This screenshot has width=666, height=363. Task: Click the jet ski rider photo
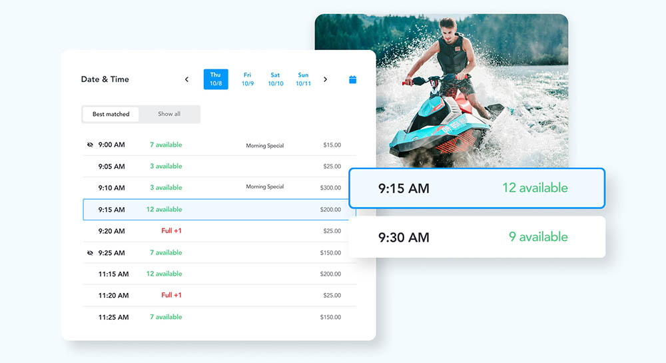442,91
